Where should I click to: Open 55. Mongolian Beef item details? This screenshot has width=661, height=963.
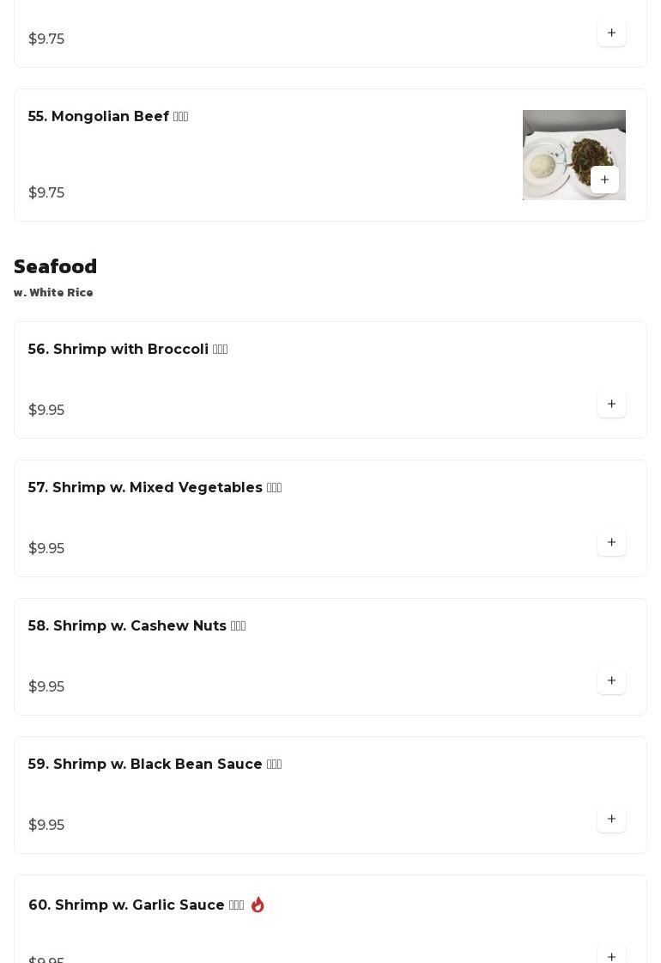108,116
